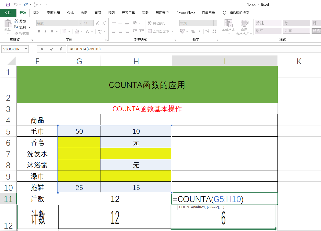321x231 pixels.
Task: Click the Format Painter brush icon
Action: [16, 33]
